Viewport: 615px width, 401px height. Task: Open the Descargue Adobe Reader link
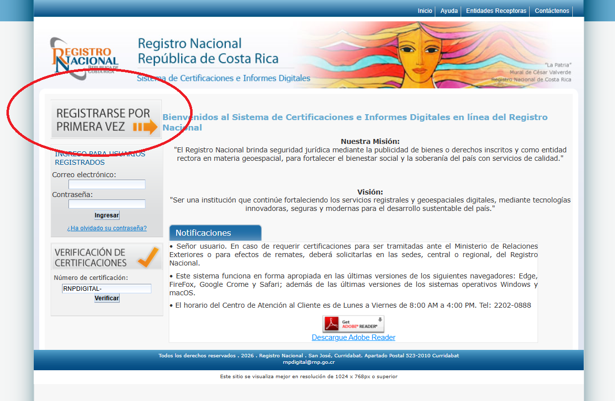[x=353, y=337]
